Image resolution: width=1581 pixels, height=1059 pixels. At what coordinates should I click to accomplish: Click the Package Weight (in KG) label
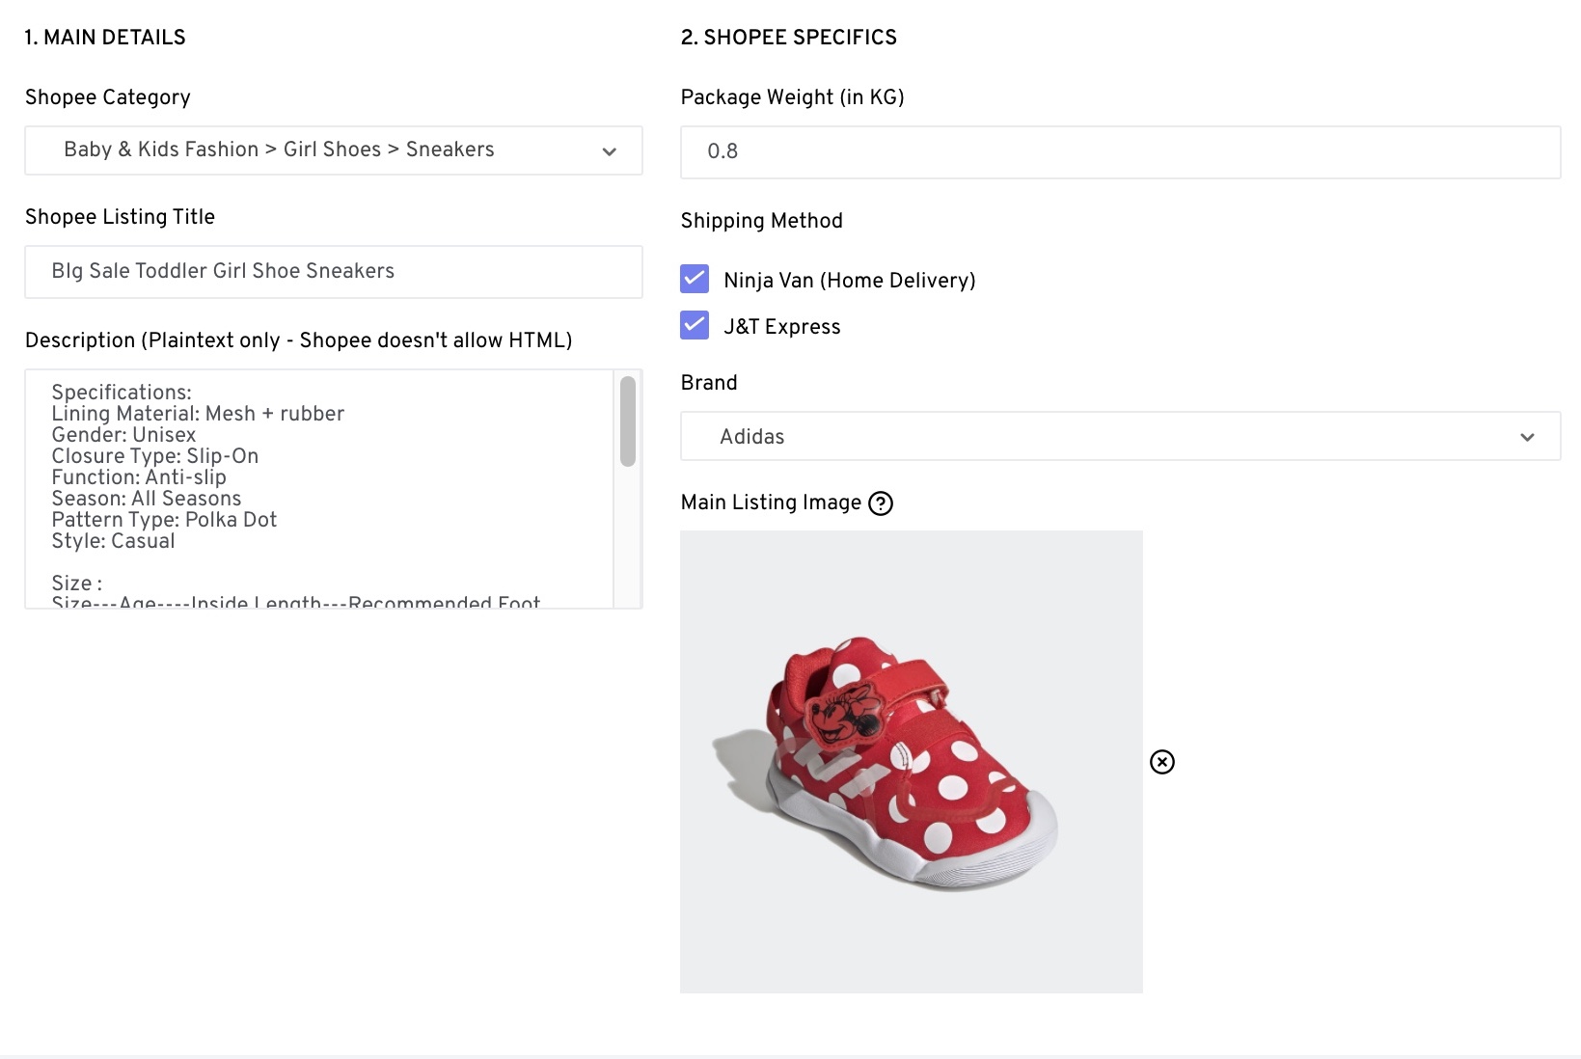(792, 97)
